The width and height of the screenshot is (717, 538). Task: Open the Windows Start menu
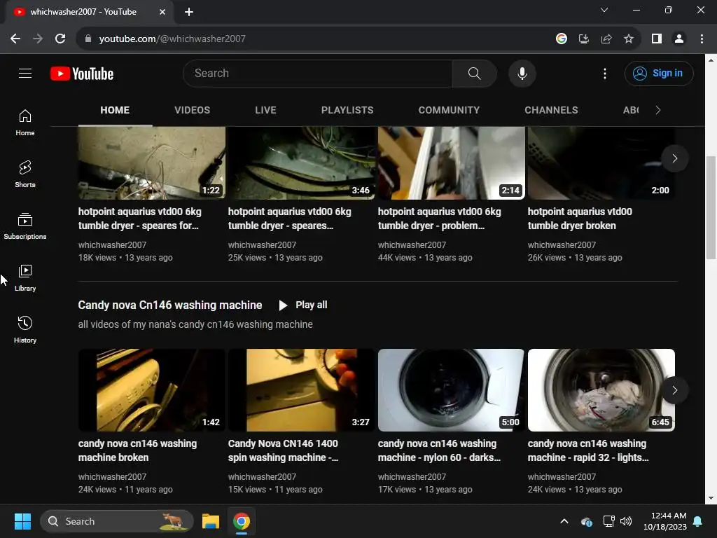coord(22,521)
